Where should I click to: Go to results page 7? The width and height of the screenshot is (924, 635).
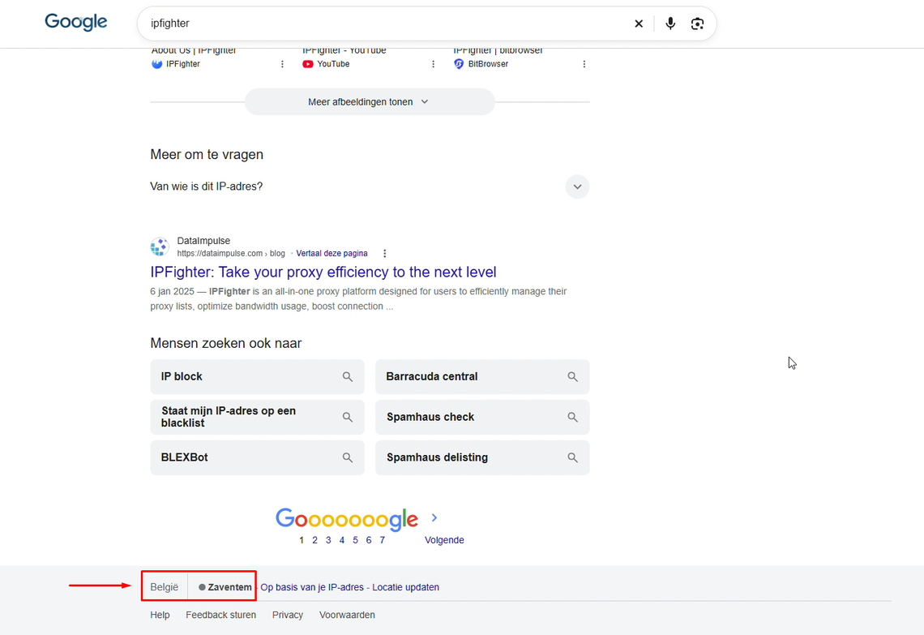tap(383, 540)
